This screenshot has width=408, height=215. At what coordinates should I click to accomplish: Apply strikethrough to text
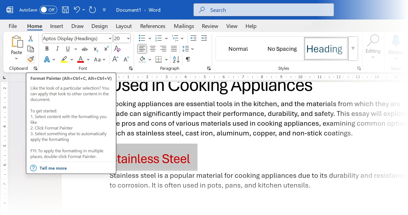tap(84, 49)
